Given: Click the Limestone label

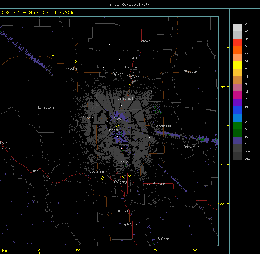Looking at the screenshot, I should pyautogui.click(x=46, y=107).
